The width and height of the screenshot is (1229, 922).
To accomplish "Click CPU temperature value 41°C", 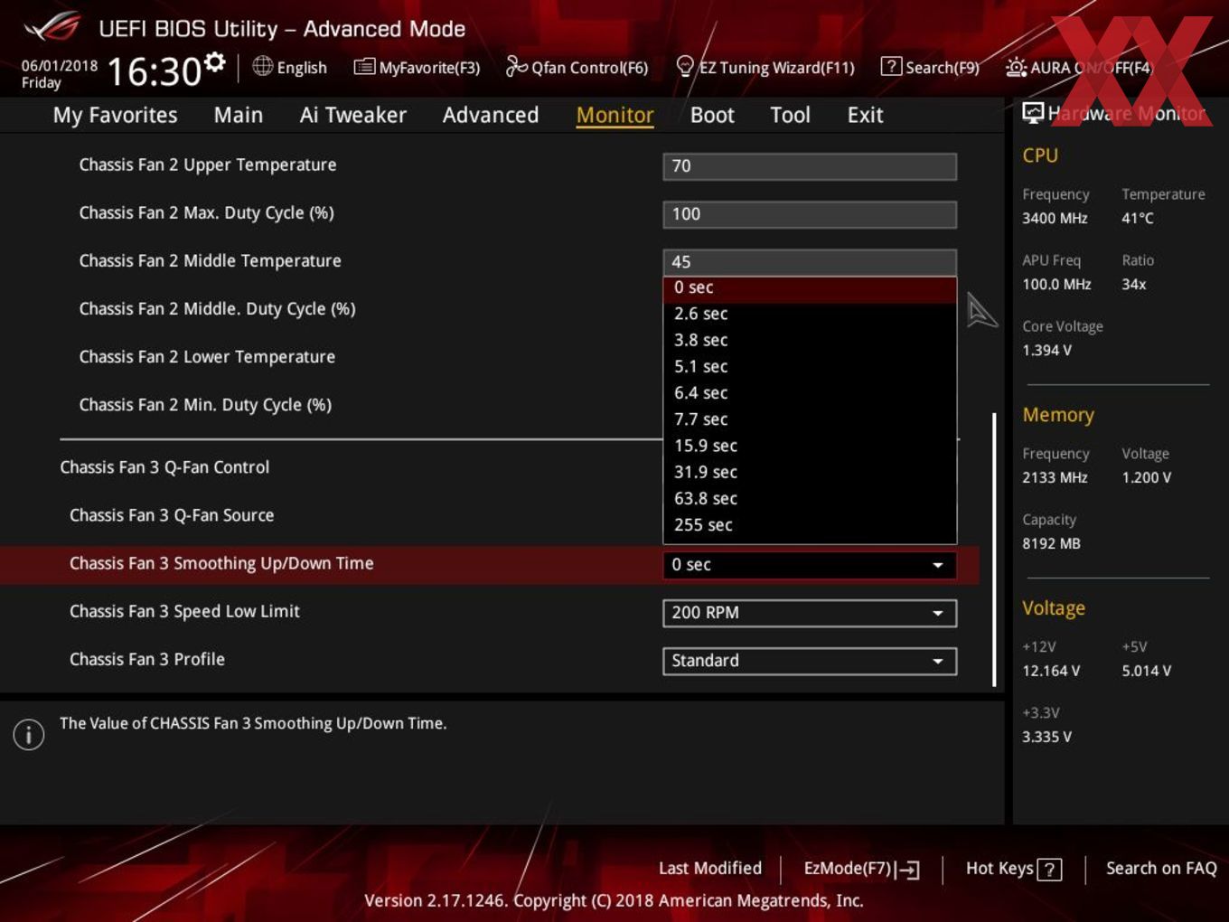I will (1138, 218).
